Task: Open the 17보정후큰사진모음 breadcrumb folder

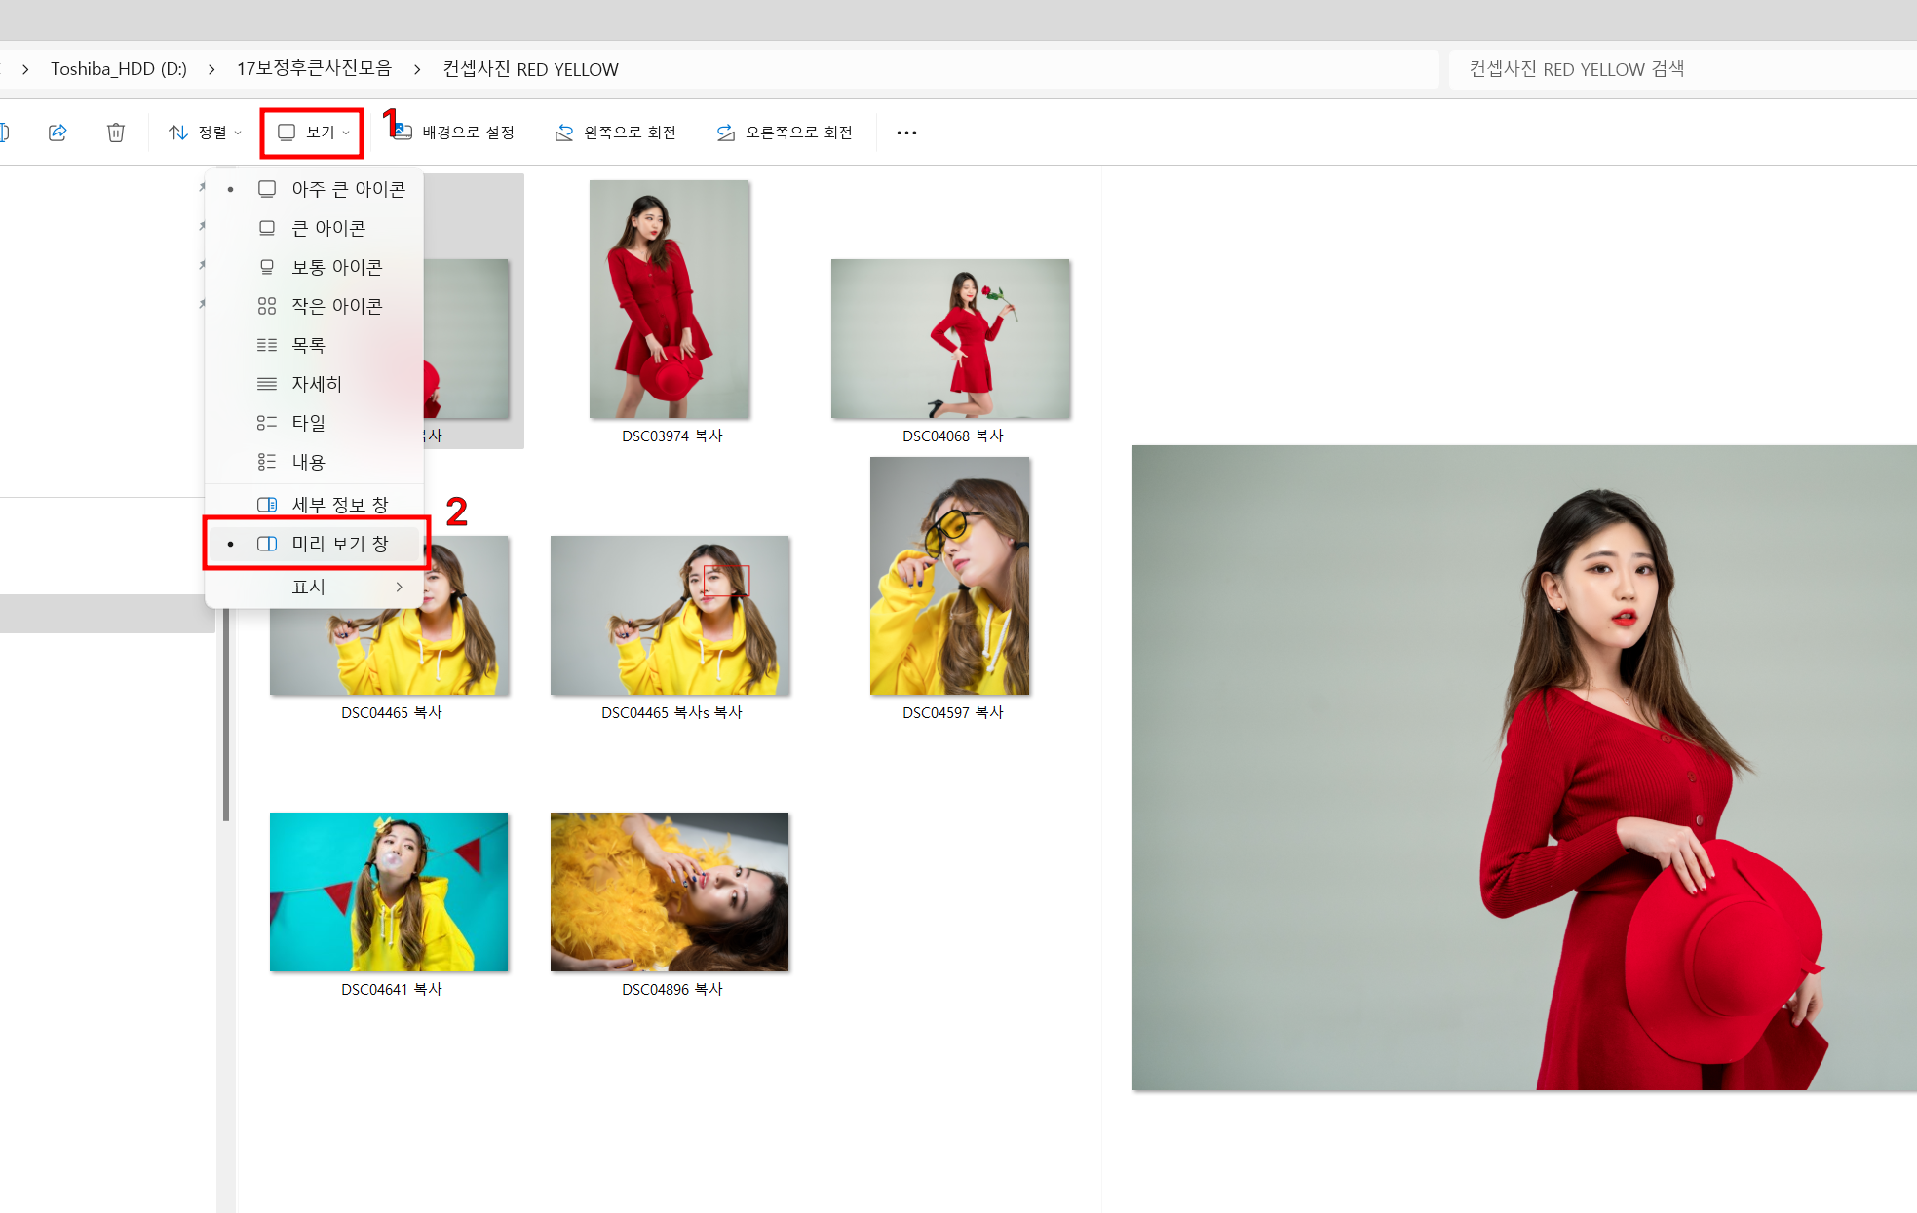Action: click(x=314, y=69)
